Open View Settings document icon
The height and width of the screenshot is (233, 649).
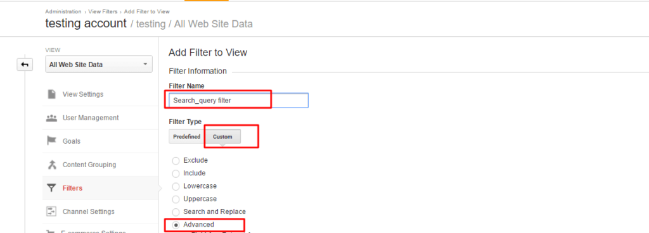point(52,94)
